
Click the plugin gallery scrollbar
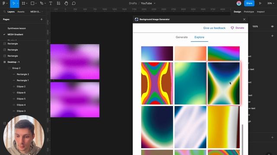(x=242, y=139)
